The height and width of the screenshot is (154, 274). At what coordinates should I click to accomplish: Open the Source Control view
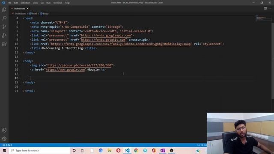point(4,27)
